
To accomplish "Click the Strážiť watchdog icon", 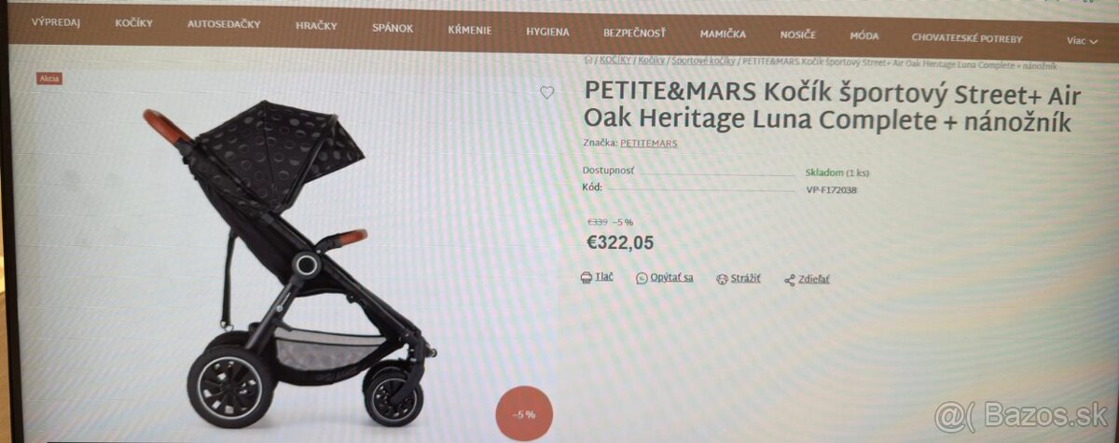I will tap(722, 279).
